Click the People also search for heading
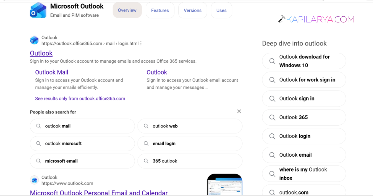Viewport: 373px width, 196px height. tap(53, 112)
